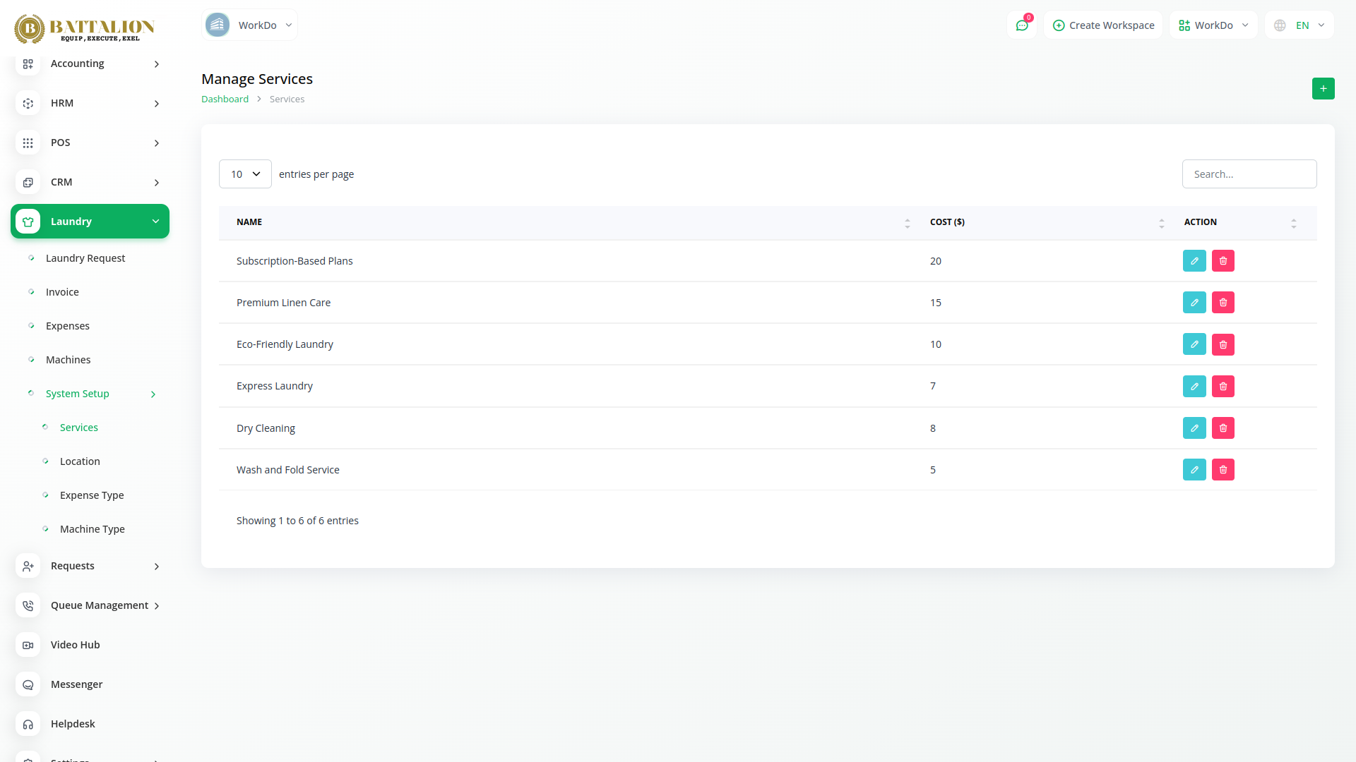
Task: Open Helpdesk from the sidebar
Action: [73, 724]
